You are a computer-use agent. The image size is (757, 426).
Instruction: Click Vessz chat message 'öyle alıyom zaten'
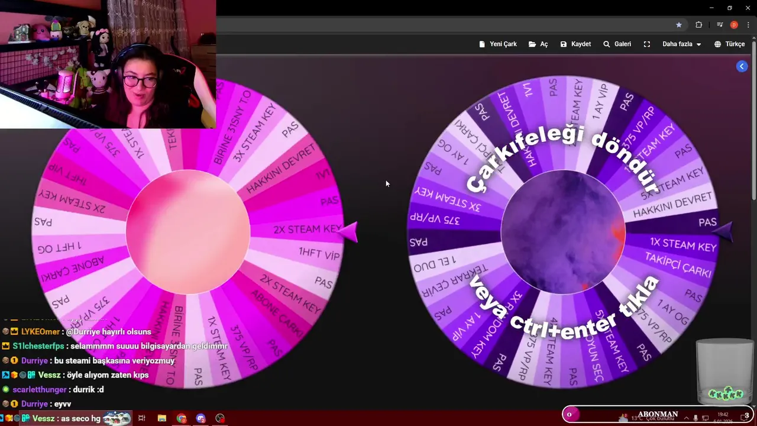point(75,375)
